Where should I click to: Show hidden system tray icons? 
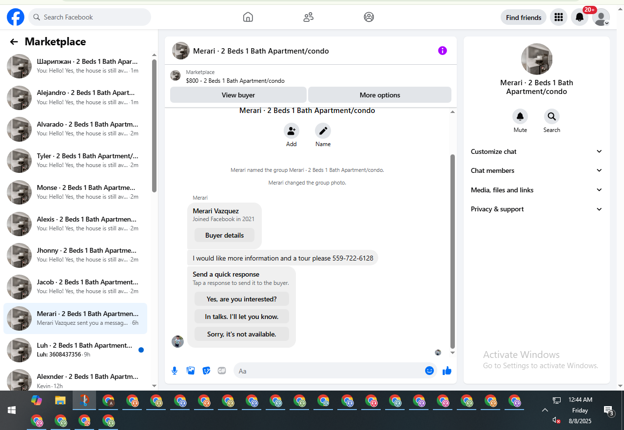point(545,410)
